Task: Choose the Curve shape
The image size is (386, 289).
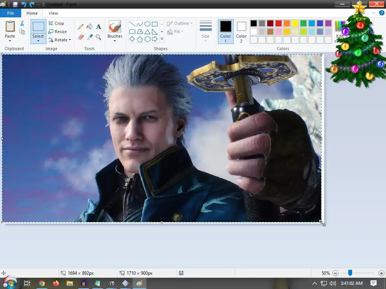Action: click(139, 24)
